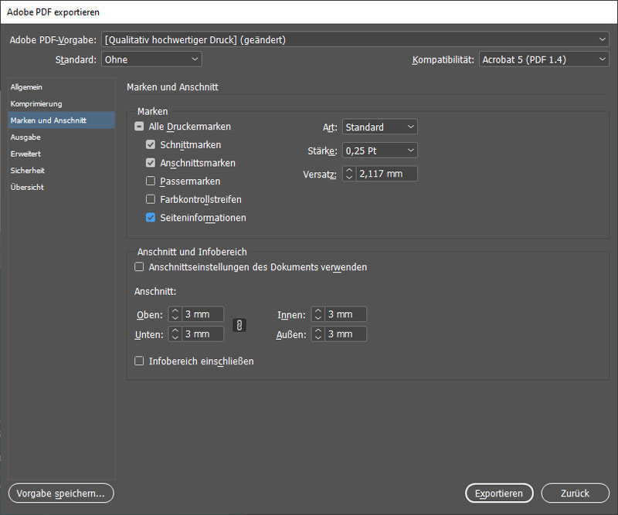Image resolution: width=618 pixels, height=515 pixels.
Task: Open the Standard dropdown
Action: pyautogui.click(x=151, y=59)
